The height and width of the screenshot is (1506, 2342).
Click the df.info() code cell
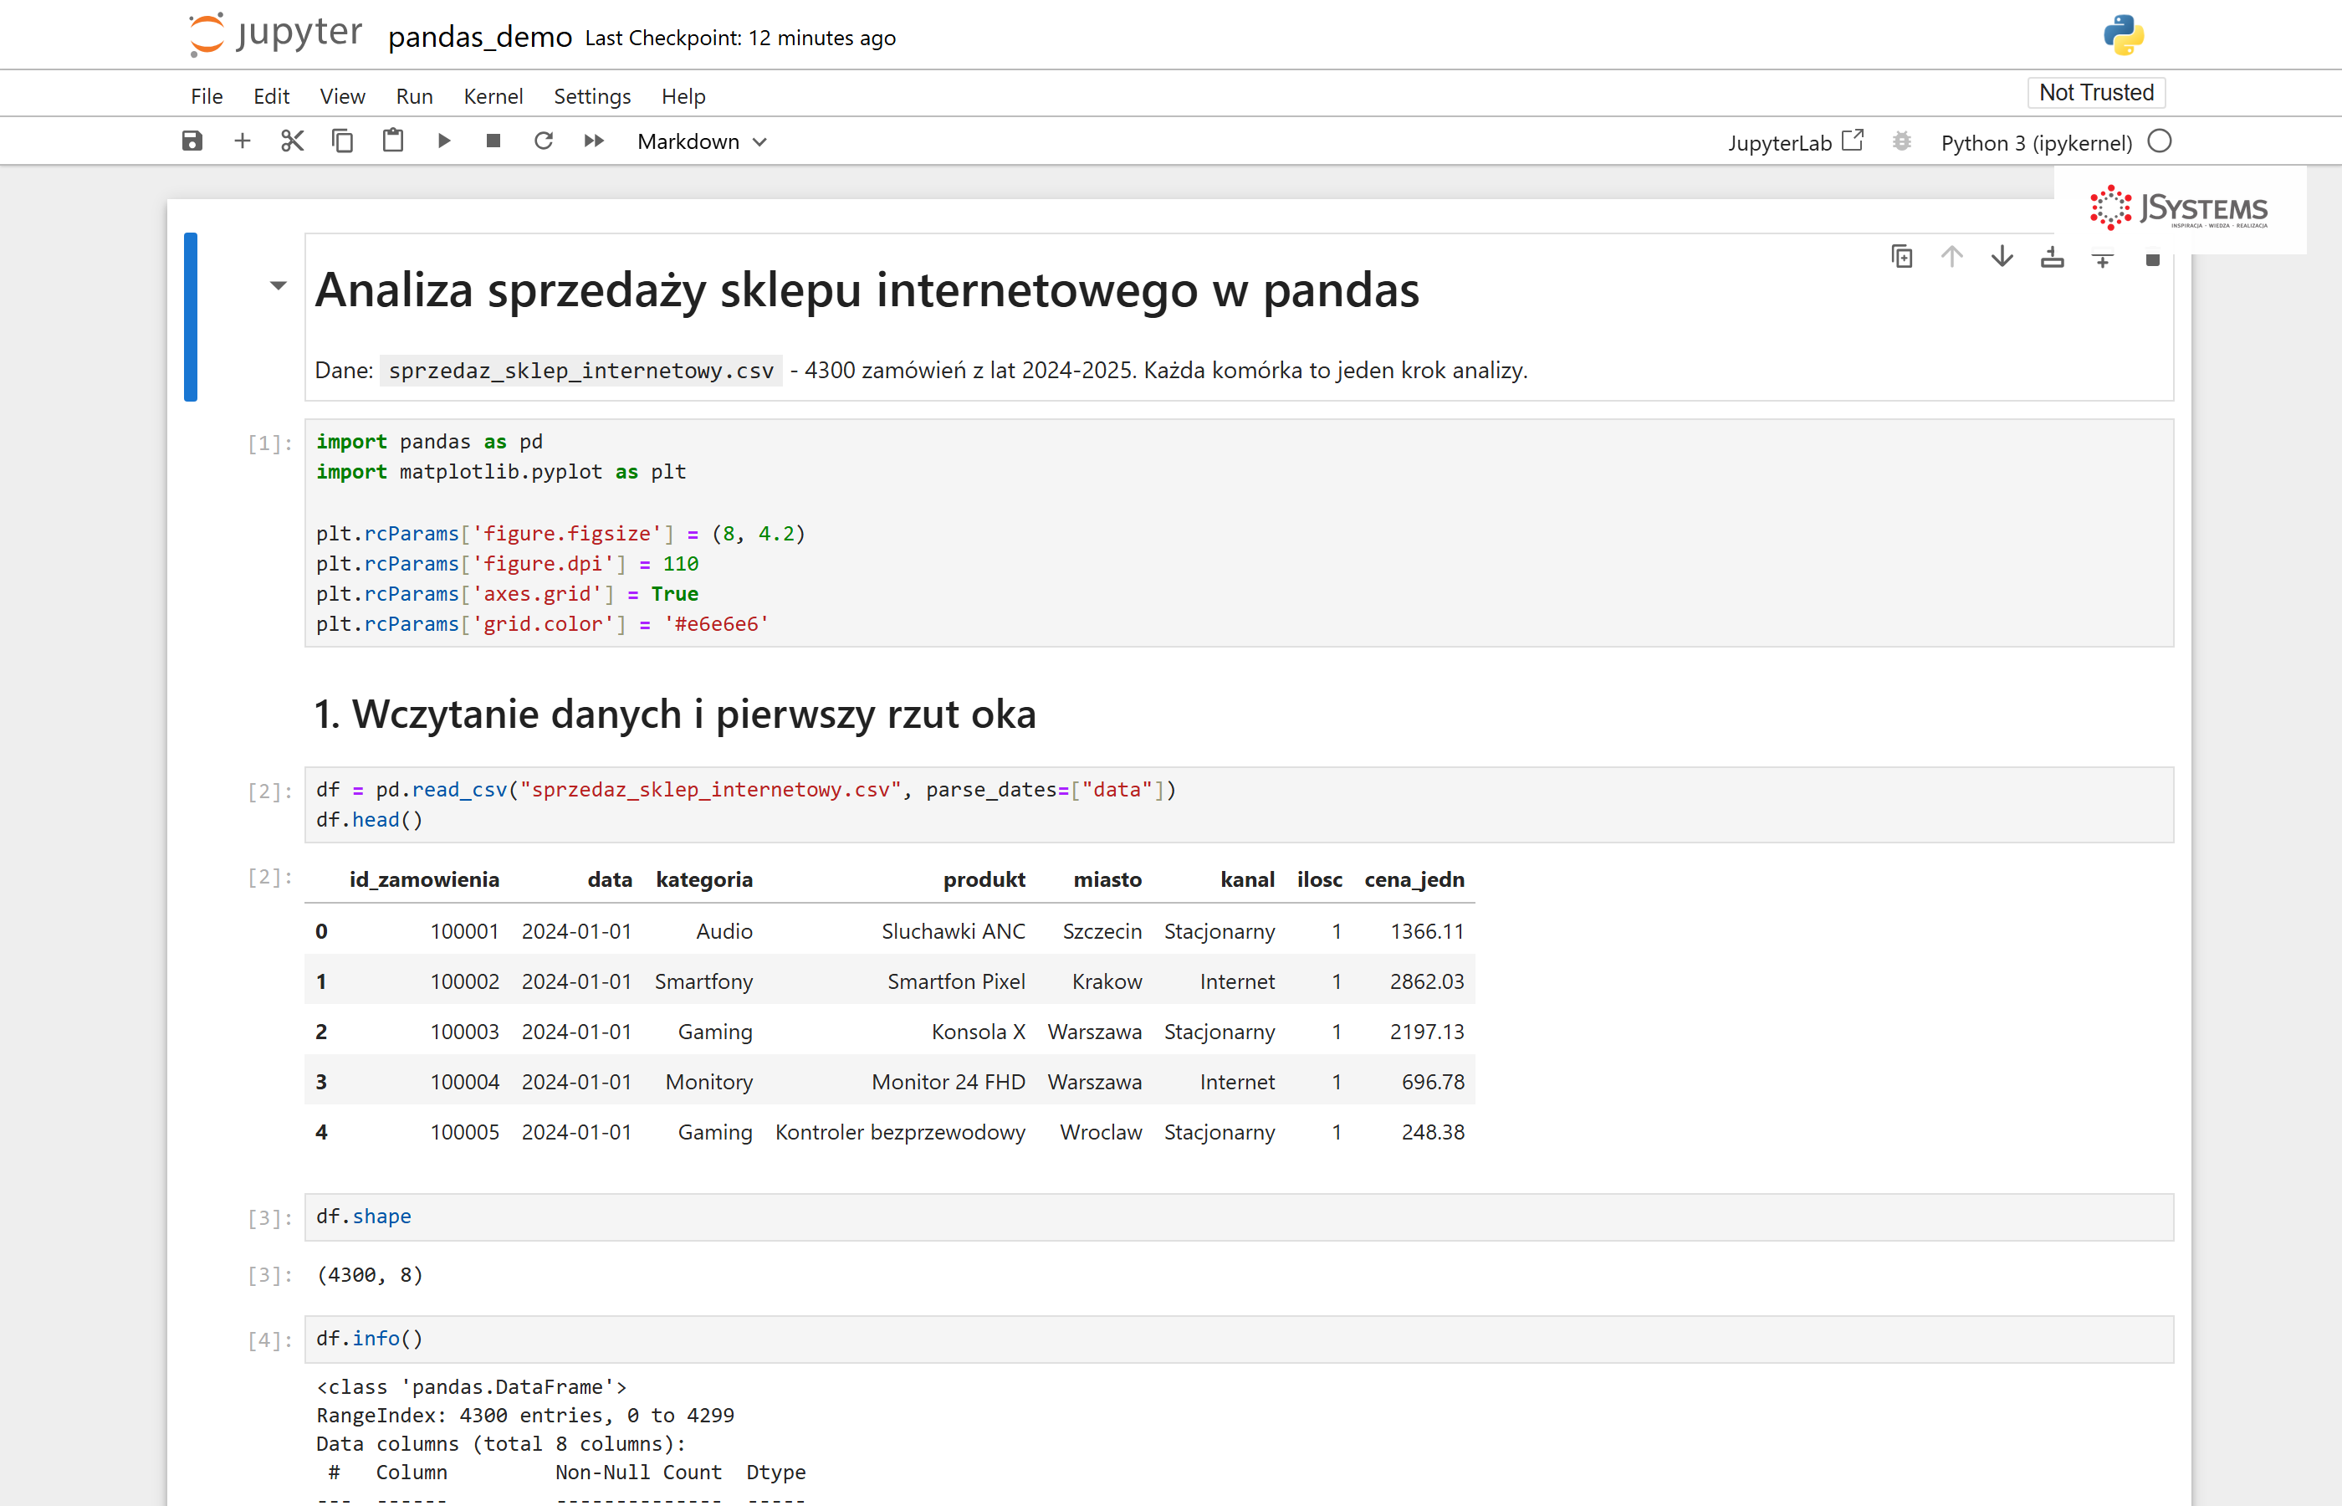(x=1239, y=1339)
